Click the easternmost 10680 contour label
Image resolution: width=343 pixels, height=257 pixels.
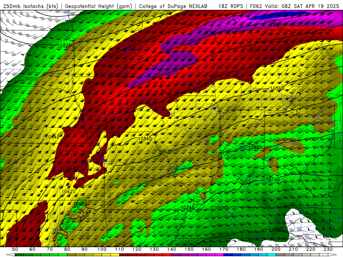coord(255,147)
